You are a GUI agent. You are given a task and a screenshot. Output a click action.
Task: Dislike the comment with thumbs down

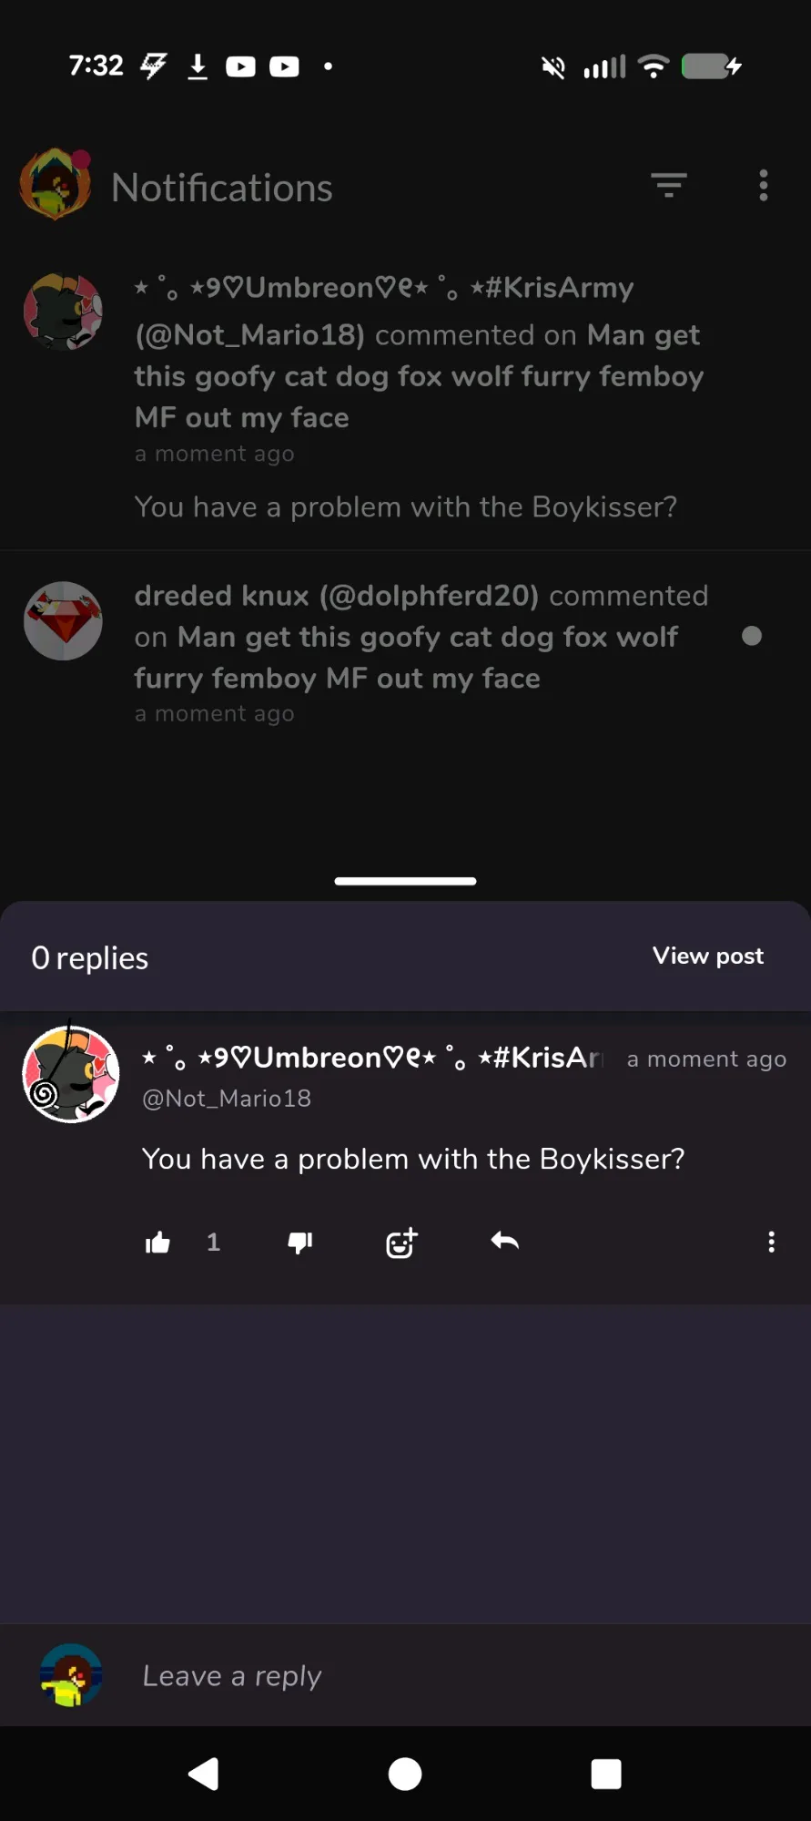pyautogui.click(x=300, y=1243)
